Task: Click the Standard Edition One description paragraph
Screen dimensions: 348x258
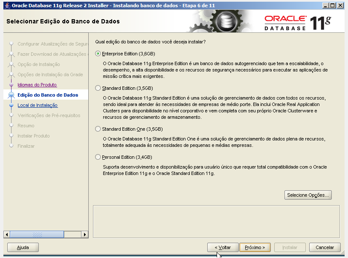Action: (214, 142)
